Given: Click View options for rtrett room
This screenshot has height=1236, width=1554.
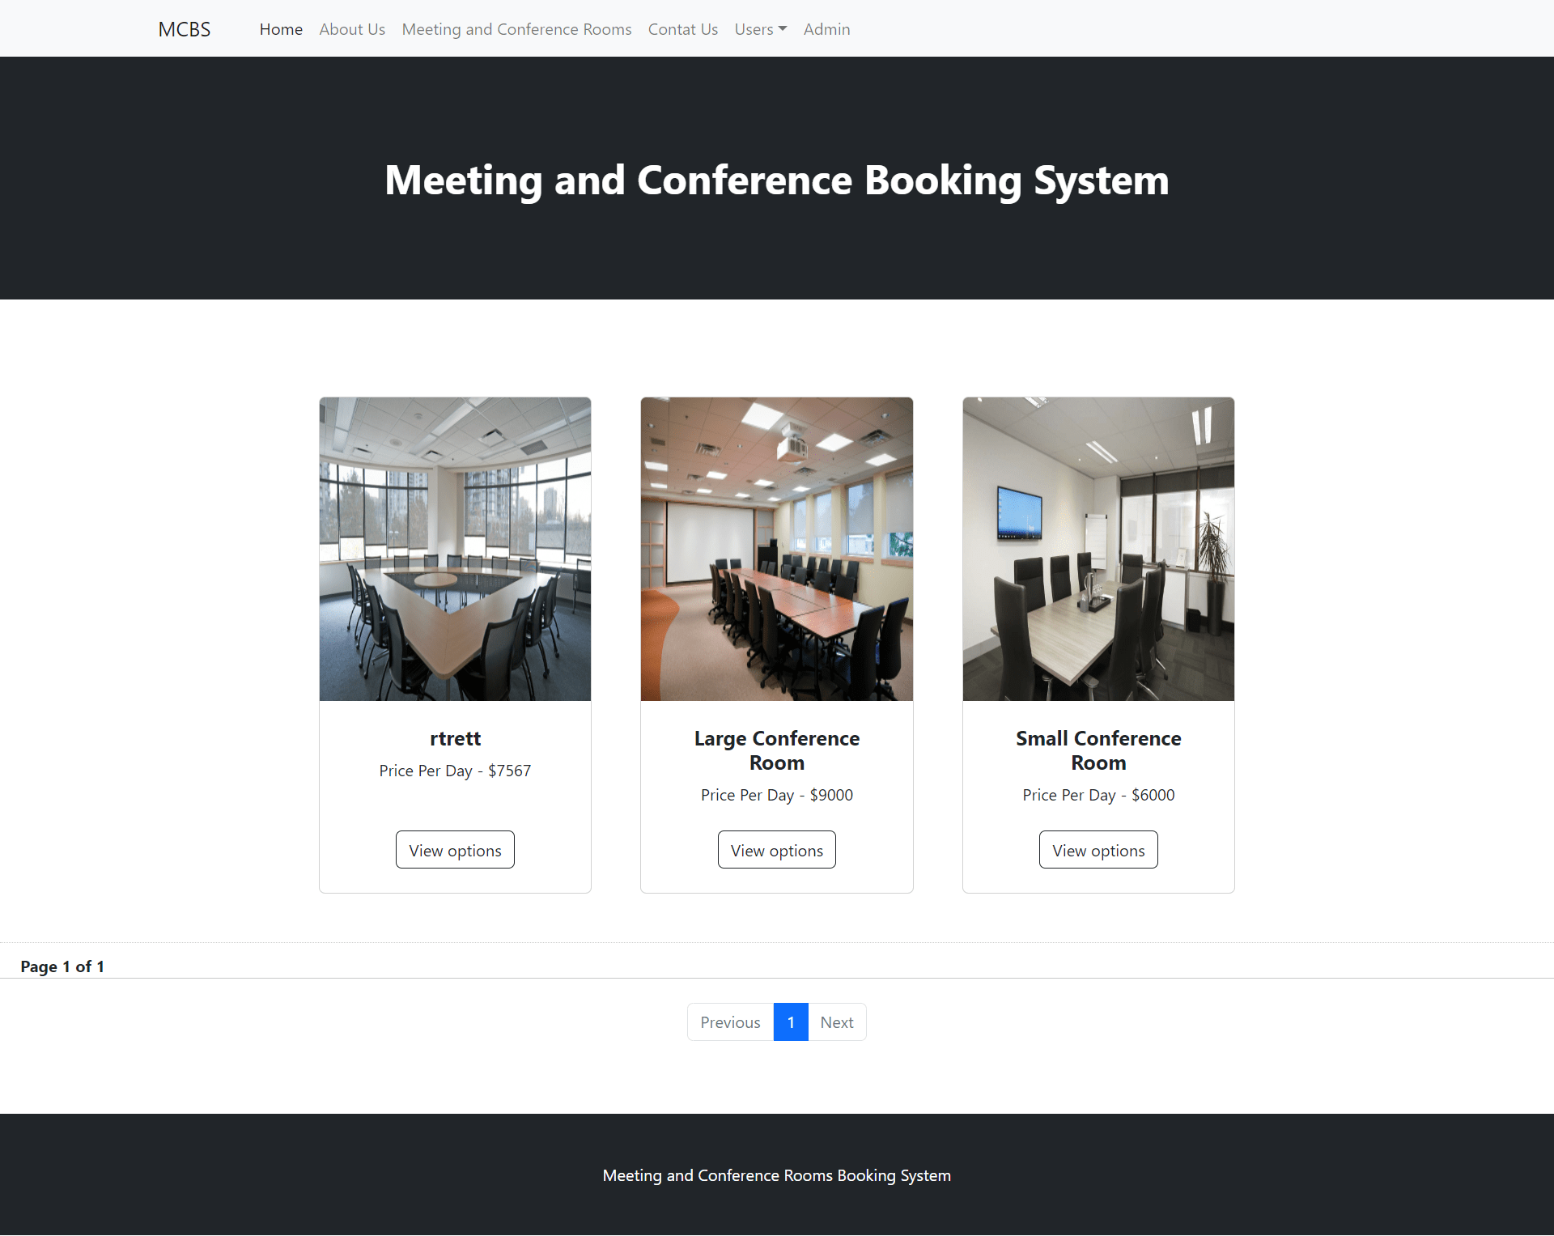Looking at the screenshot, I should [x=455, y=849].
